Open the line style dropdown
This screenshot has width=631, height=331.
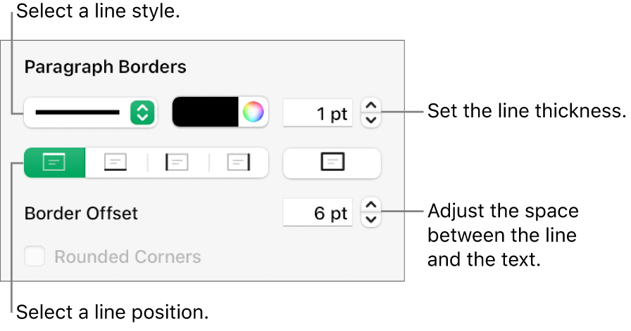click(89, 112)
